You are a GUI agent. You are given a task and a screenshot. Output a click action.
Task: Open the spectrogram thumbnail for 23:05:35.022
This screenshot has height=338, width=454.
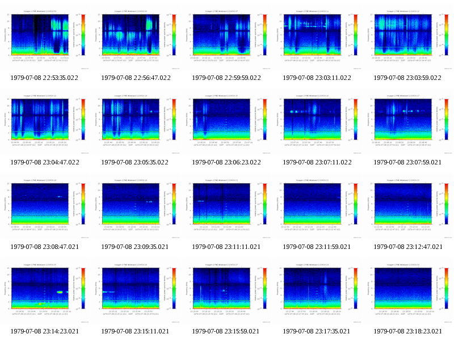136,122
